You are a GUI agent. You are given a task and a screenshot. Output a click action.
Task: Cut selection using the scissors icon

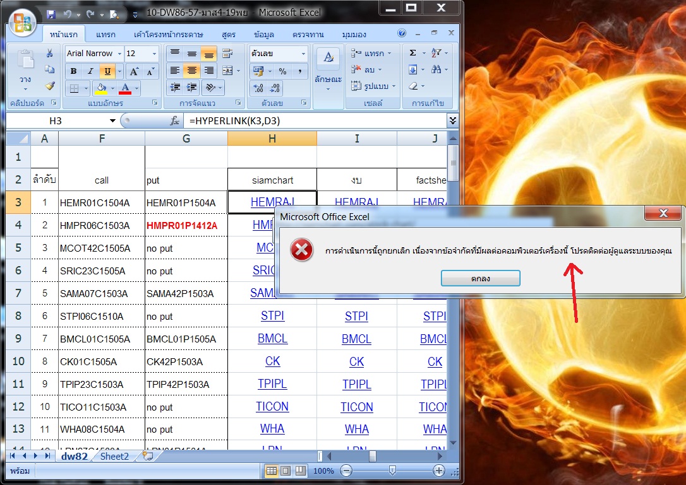coord(50,54)
